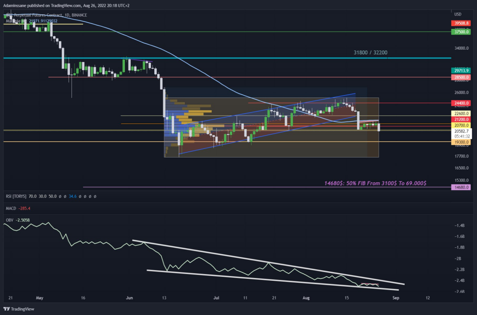Click the Sep date on time axis
The image size is (477, 315).
[x=396, y=297]
